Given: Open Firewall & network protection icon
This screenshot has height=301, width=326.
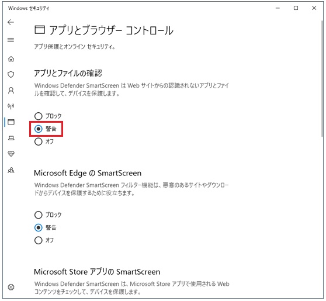Looking at the screenshot, I should coord(11,106).
